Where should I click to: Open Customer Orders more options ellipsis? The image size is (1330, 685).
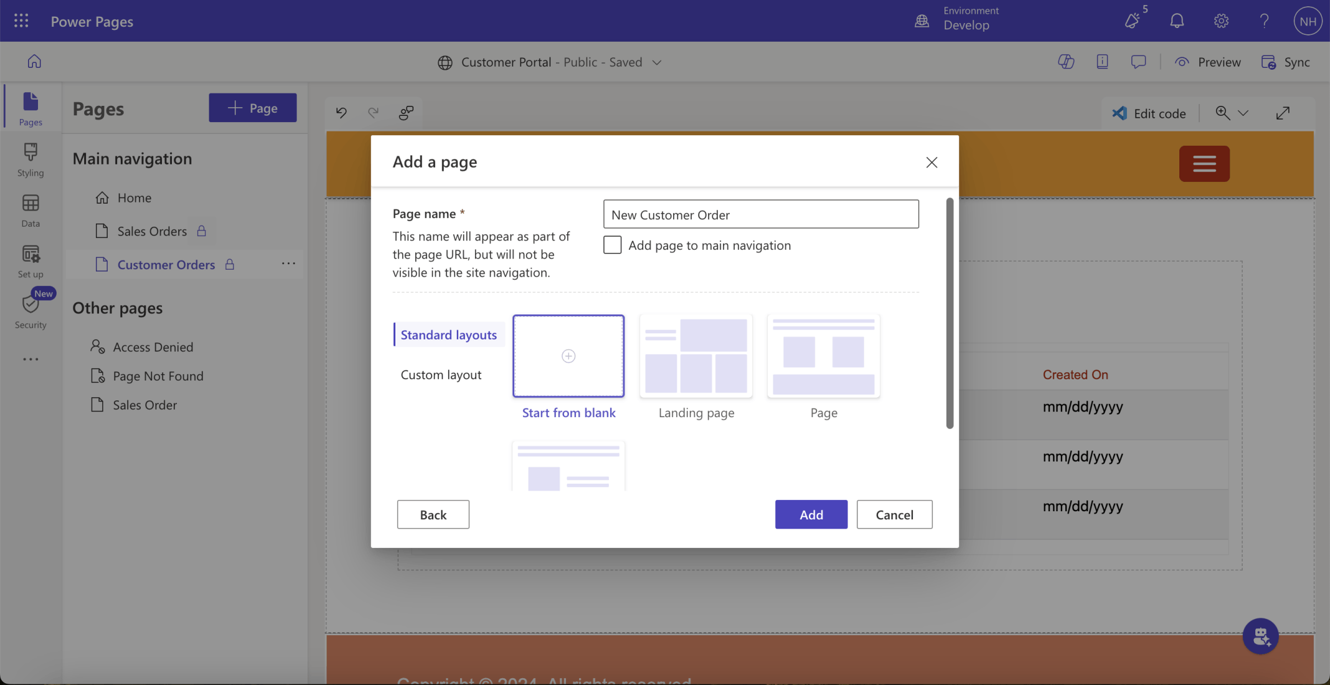coord(288,264)
